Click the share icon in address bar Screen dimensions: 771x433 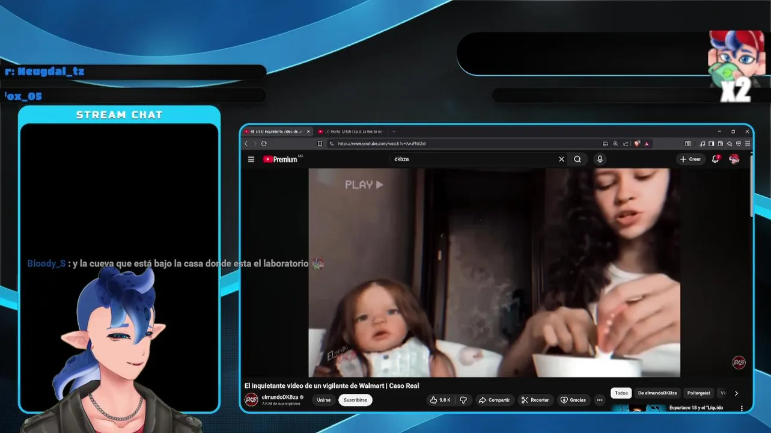pos(626,144)
